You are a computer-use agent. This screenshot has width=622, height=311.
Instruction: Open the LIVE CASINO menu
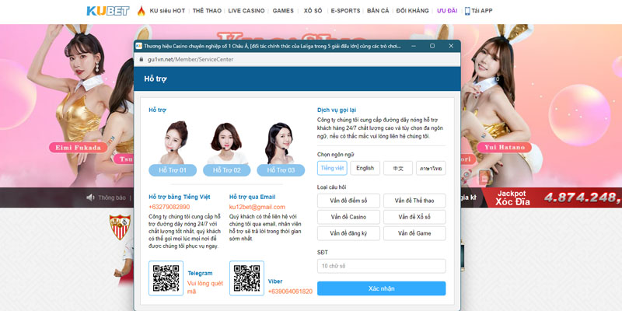pyautogui.click(x=246, y=11)
